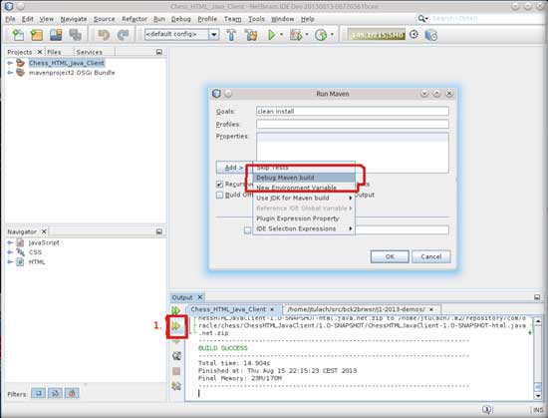Expand the mavenproject2 OSGi Bundle node
The image size is (548, 418).
(x=10, y=73)
